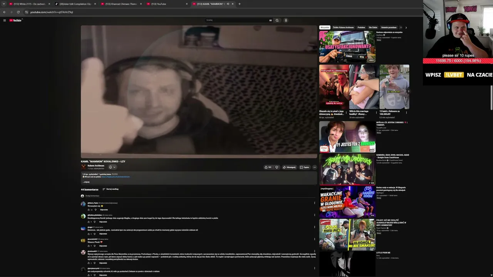
Task: Dislike the 'Mammon.. tak pięknie gada' comment
Action: 94,234
